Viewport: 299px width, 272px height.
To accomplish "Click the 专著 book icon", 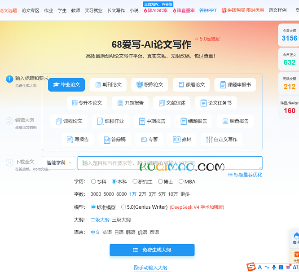I will point(144,140).
